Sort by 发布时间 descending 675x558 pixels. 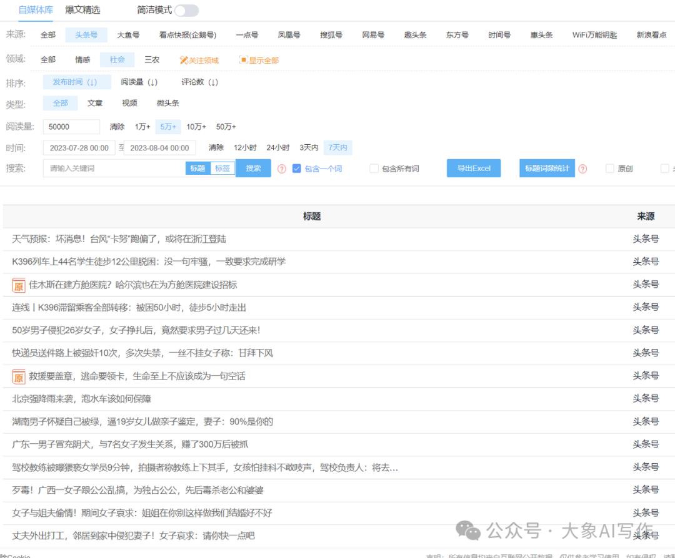click(x=77, y=82)
